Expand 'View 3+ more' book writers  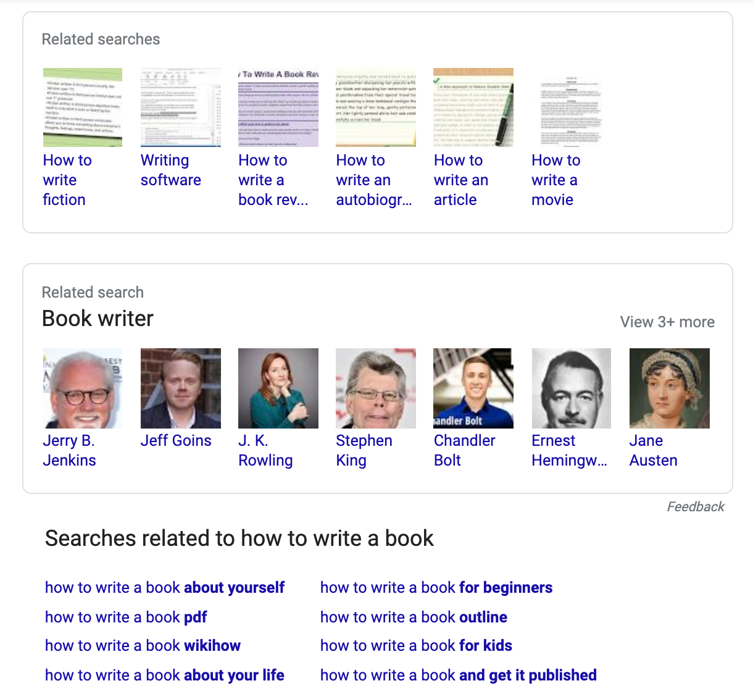tap(667, 322)
